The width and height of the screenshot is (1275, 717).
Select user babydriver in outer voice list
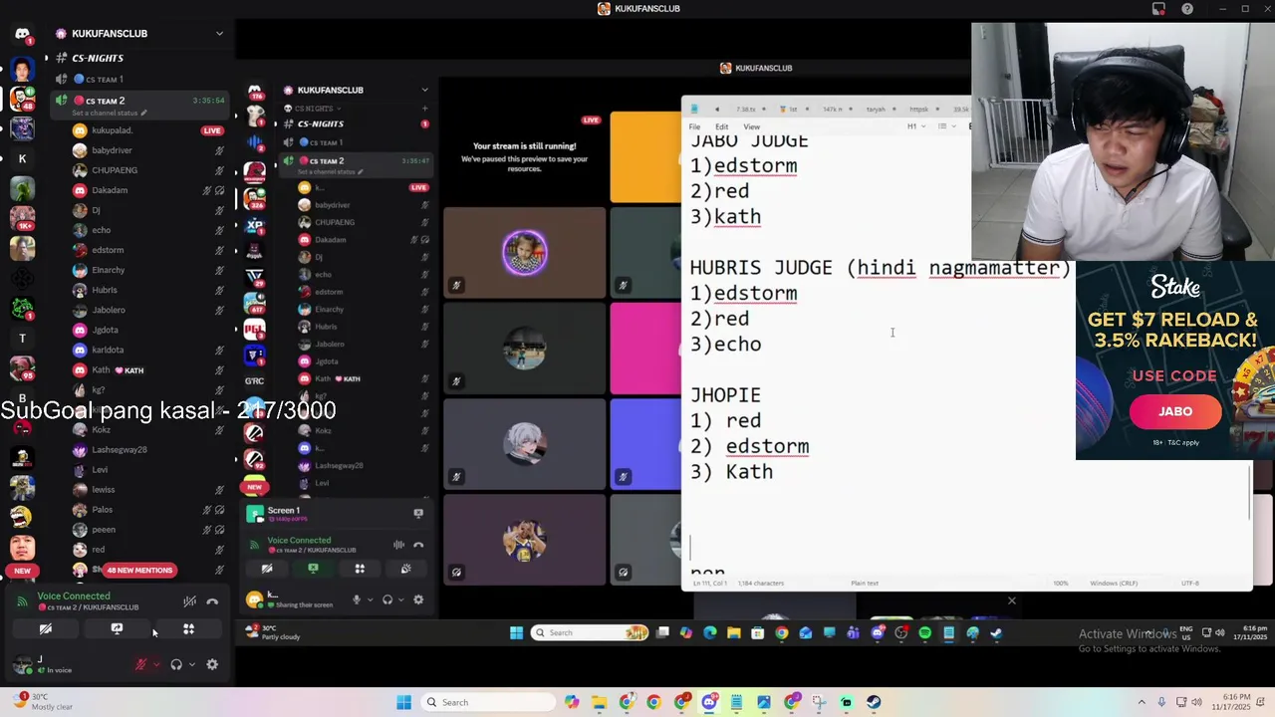pyautogui.click(x=112, y=150)
